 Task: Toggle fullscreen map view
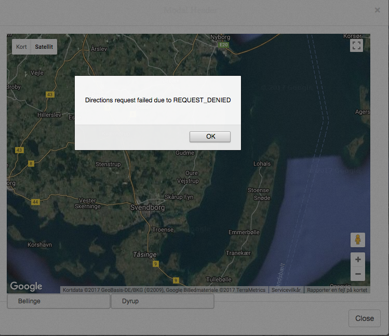[356, 45]
